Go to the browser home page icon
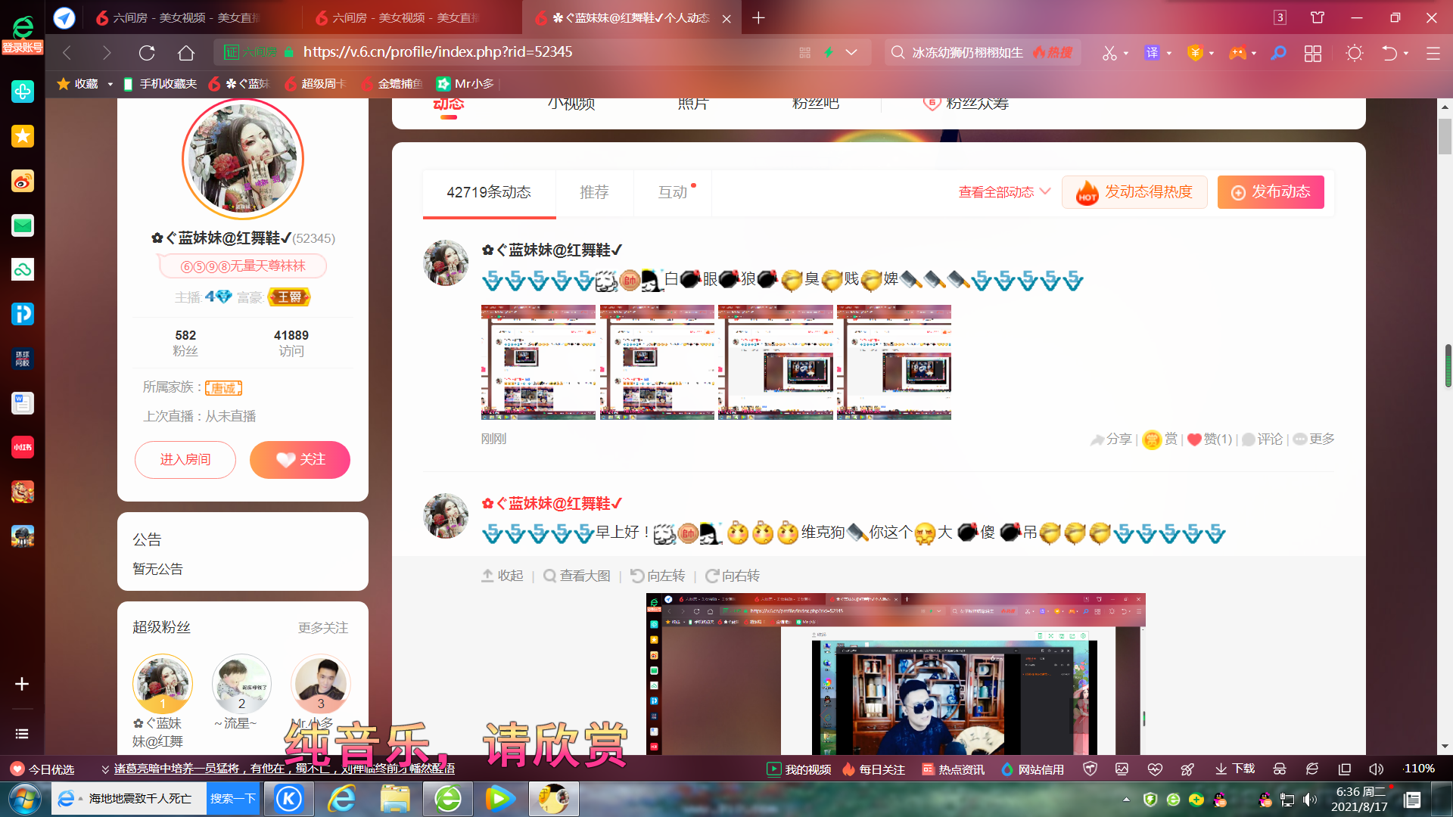Screen dimensions: 1453x817 click(186, 52)
